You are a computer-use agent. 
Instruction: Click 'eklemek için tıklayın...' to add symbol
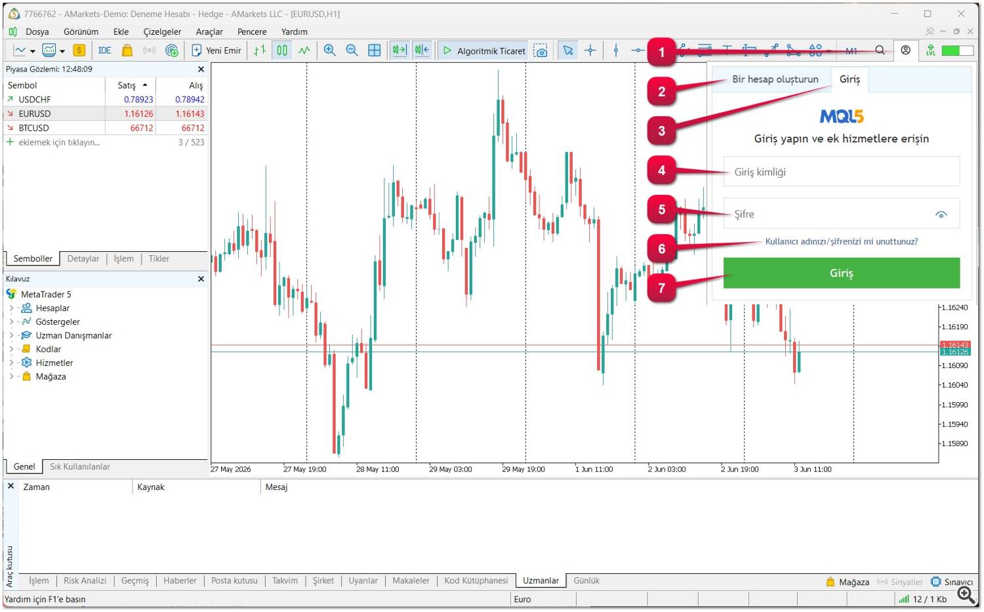59,142
